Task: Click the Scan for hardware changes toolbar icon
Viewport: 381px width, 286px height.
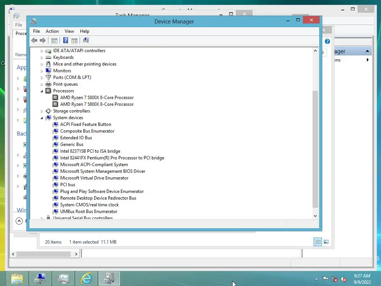Action: pos(86,40)
